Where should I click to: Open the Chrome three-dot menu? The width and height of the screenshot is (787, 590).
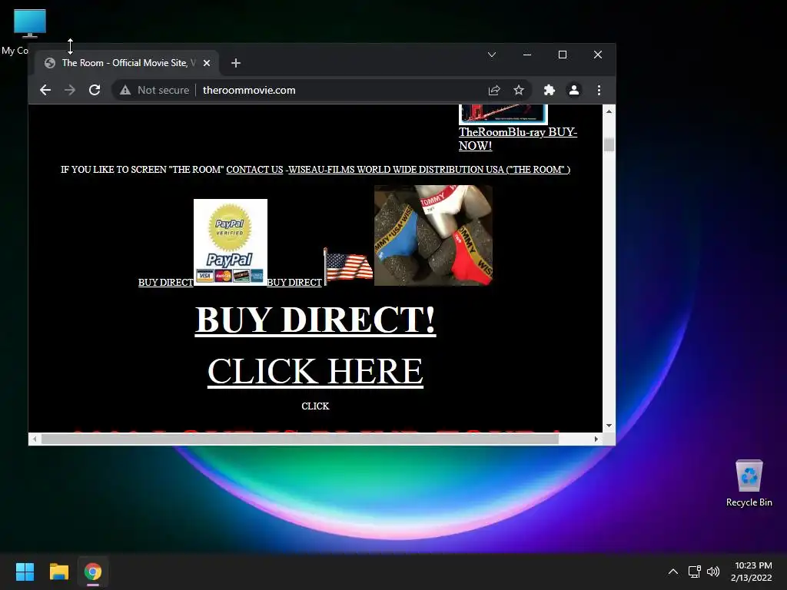click(x=599, y=91)
